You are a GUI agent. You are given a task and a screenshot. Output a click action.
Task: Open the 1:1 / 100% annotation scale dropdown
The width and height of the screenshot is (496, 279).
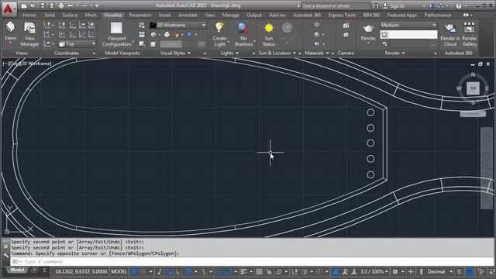coord(374,271)
